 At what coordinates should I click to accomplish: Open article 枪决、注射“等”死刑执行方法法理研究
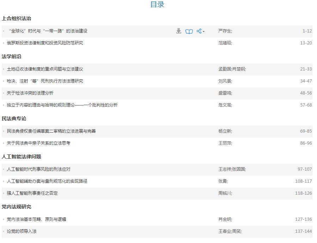coord(45,81)
